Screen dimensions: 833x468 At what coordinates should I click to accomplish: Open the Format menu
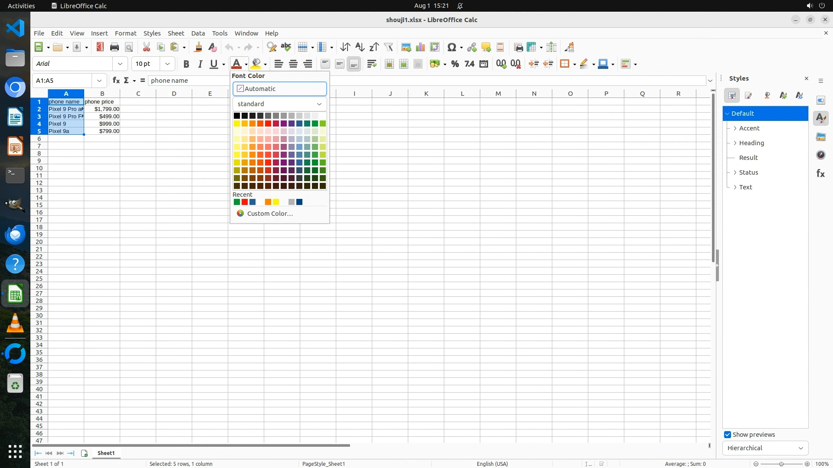point(125,33)
